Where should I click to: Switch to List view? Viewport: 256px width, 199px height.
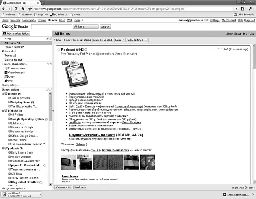coord(252,33)
